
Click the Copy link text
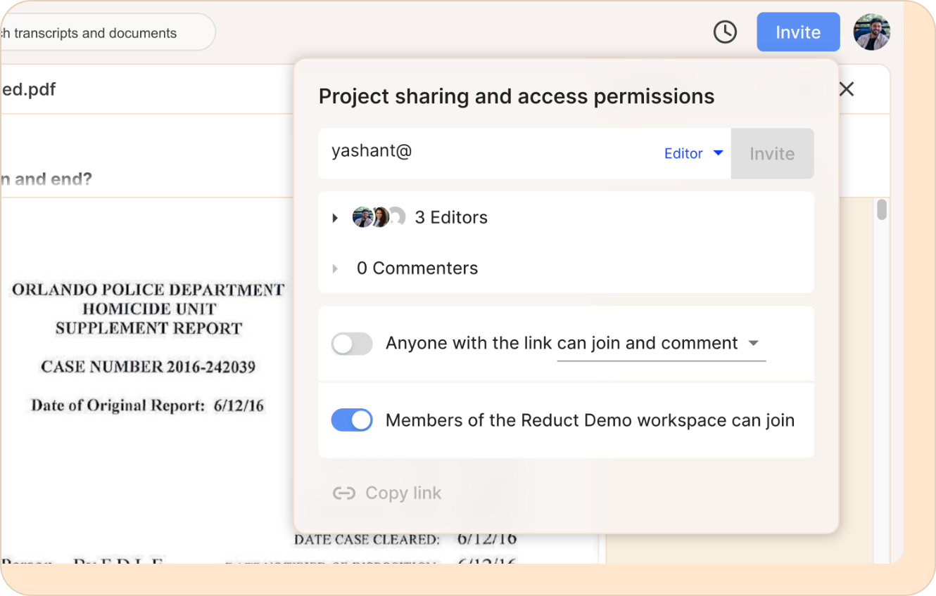click(403, 493)
